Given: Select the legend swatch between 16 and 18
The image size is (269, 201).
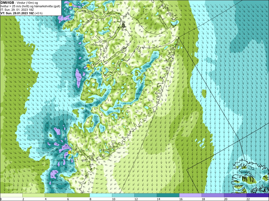Looking at the screenshot, I should click(190, 195).
